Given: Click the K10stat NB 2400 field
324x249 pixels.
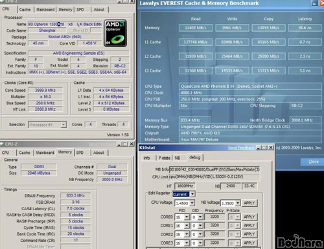Looking at the screenshot, I should tap(231, 186).
